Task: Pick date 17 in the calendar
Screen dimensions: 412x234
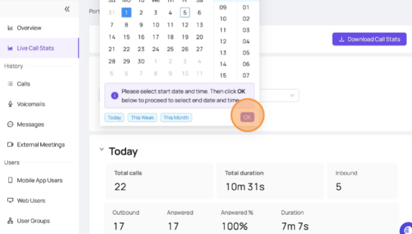Action: [x=155, y=37]
